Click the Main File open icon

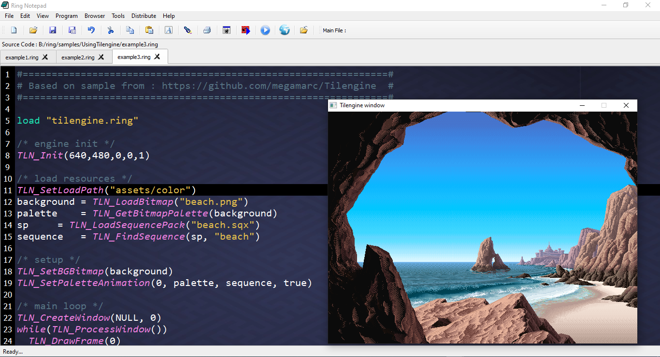tap(303, 30)
